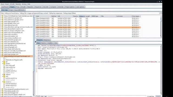Click folder icon of blockchain.info host
173x97 pixels.
[x=3, y=25]
